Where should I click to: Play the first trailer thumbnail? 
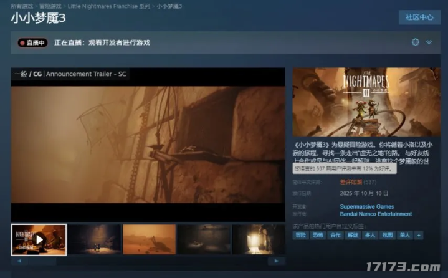point(39,239)
